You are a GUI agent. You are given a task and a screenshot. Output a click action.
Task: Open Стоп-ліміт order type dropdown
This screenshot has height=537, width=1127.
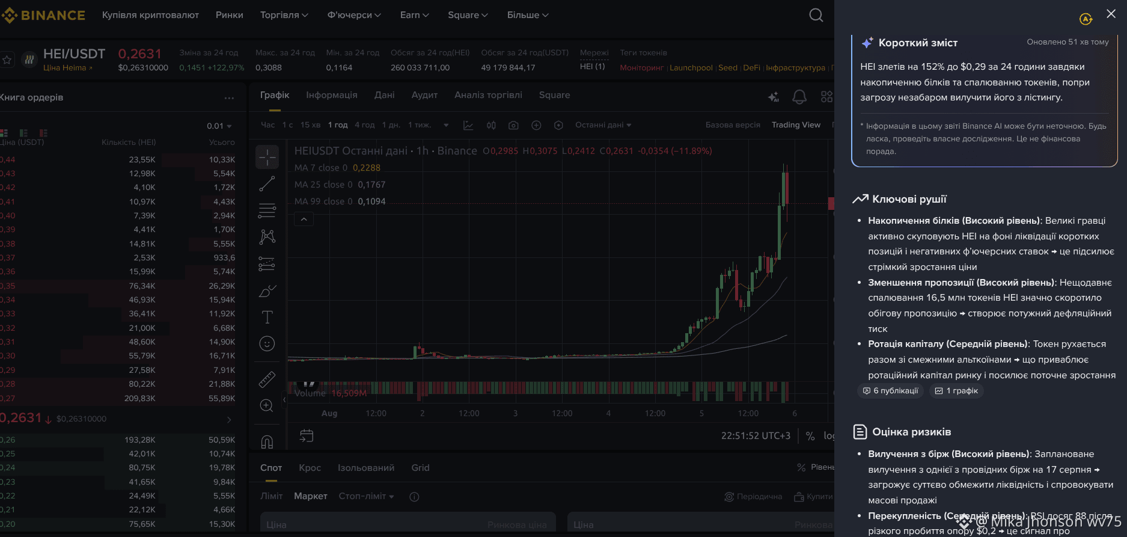point(366,496)
